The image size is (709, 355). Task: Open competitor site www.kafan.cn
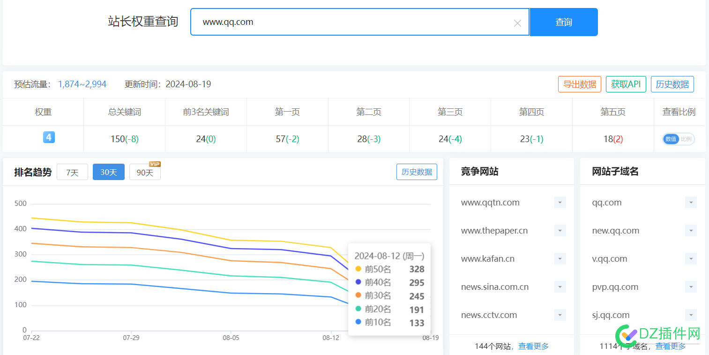coord(488,259)
